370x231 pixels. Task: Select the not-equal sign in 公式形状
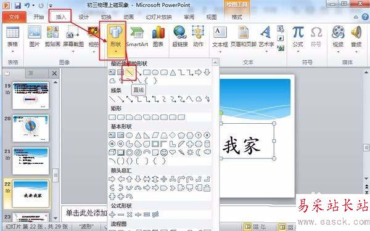[x=155, y=214]
